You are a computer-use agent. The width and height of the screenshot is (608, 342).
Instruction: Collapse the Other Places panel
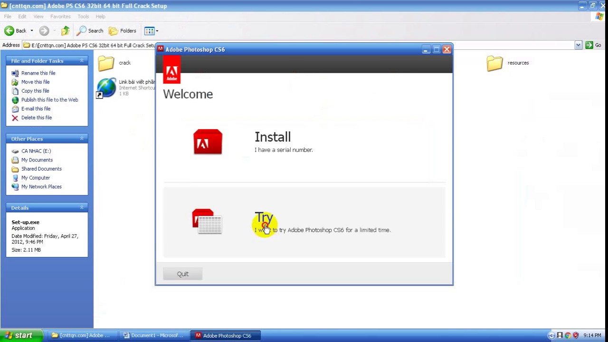pyautogui.click(x=81, y=139)
